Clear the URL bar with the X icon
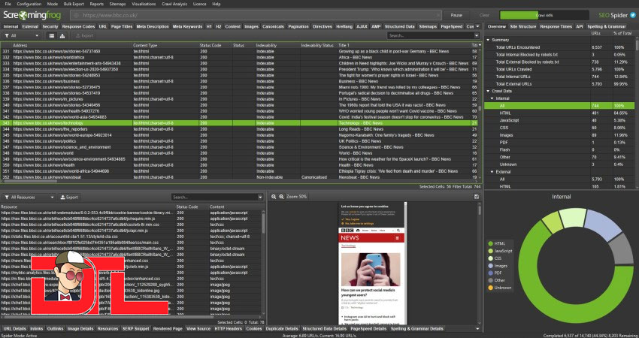Image resolution: width=639 pixels, height=338 pixels. click(438, 16)
